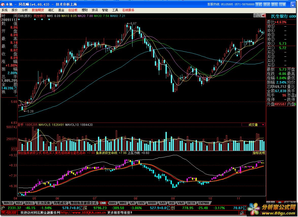Open the 在线服务 menu
The height and width of the screenshot is (217, 298).
pos(128,10)
